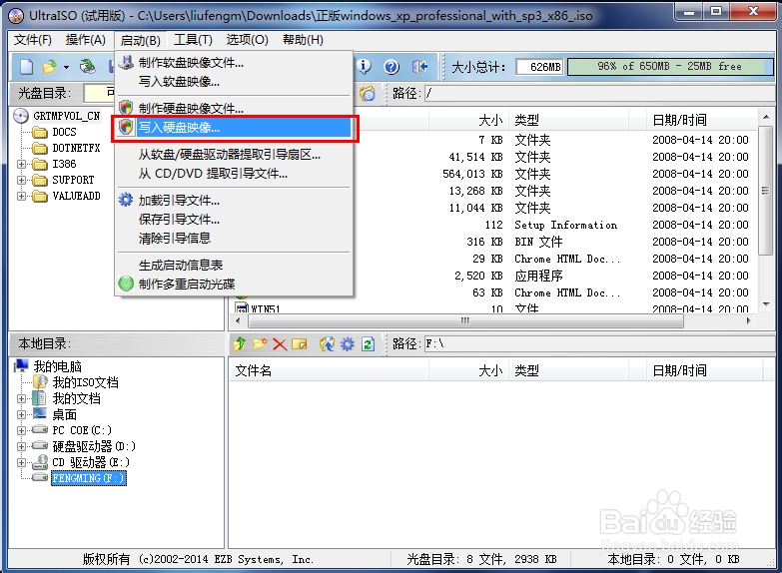Click the red X delete icon
782x573 pixels.
point(280,344)
